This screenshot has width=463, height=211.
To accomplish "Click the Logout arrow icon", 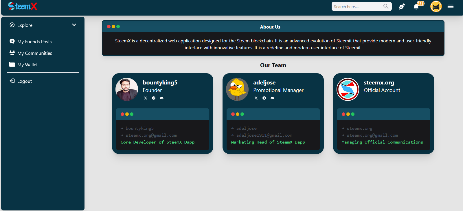I will (12, 81).
